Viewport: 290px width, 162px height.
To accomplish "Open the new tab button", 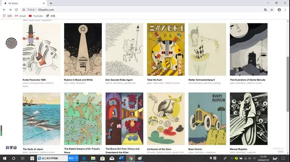I will (x=51, y=3).
